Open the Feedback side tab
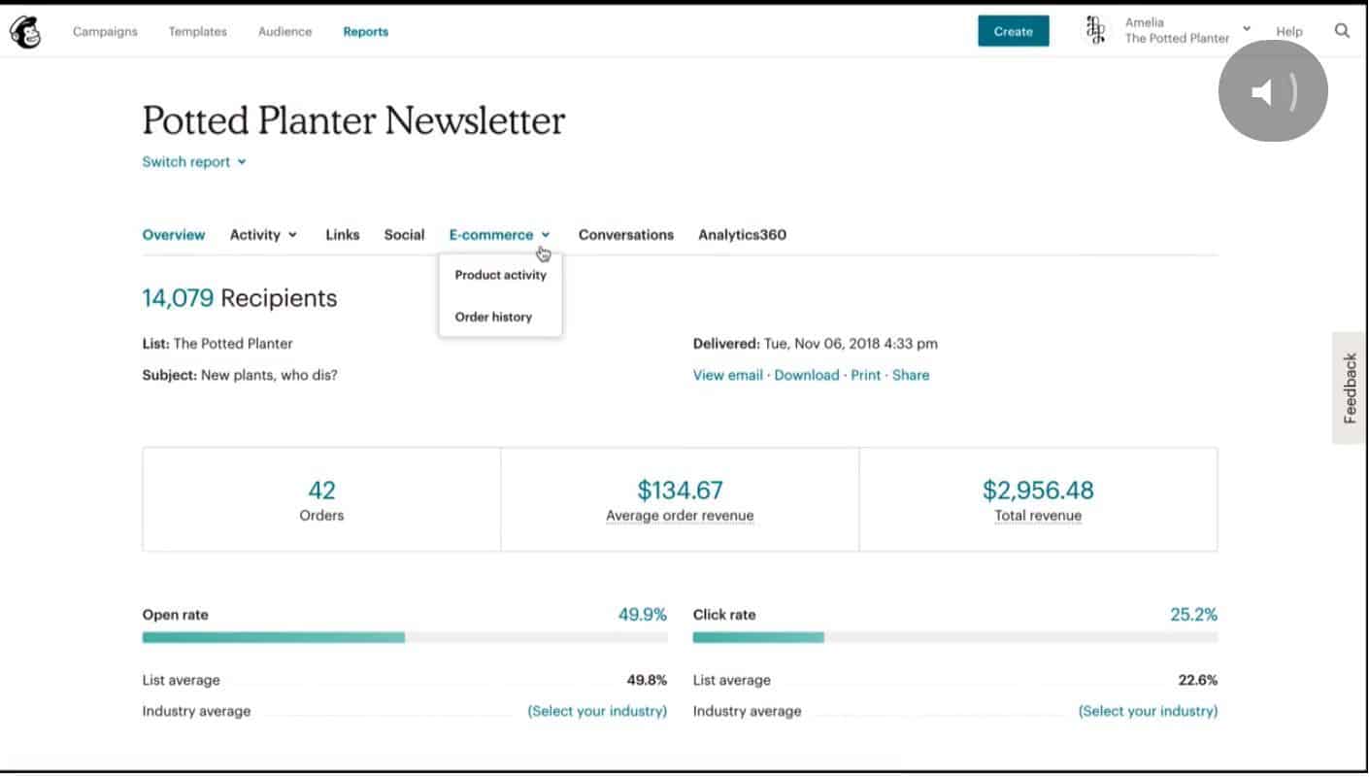The height and width of the screenshot is (778, 1369). (1350, 388)
